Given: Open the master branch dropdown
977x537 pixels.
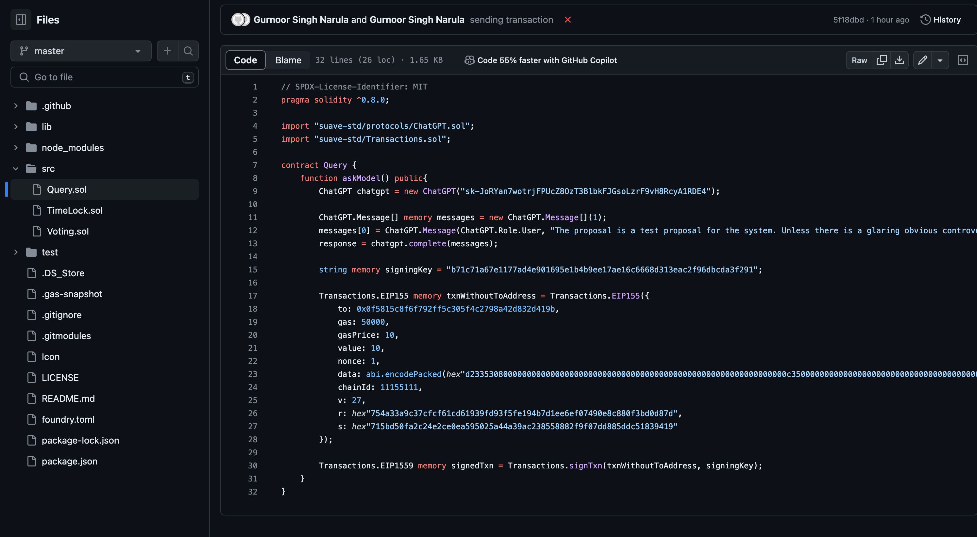Looking at the screenshot, I should [81, 51].
